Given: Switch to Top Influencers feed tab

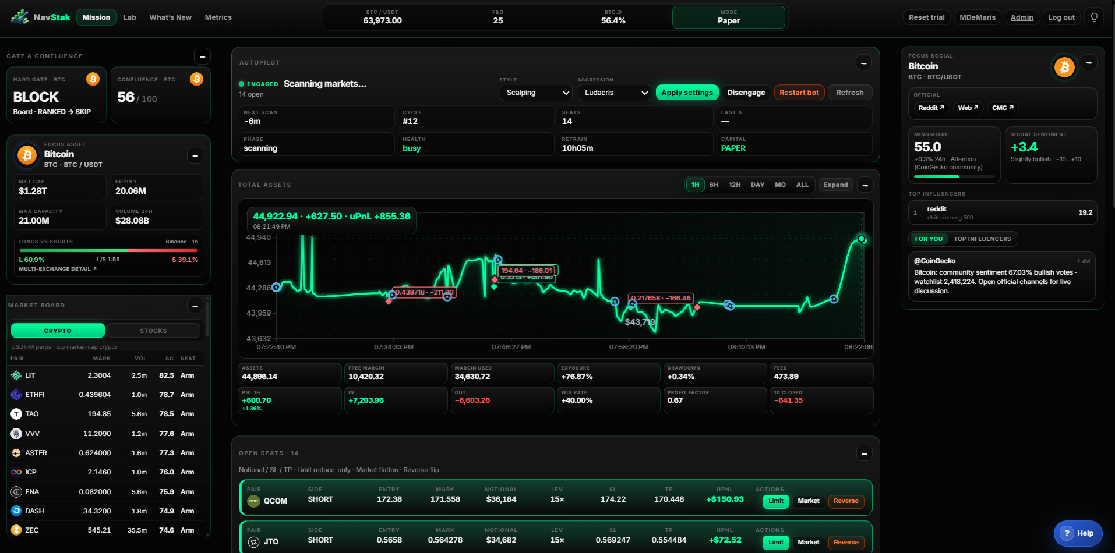Looking at the screenshot, I should [982, 239].
